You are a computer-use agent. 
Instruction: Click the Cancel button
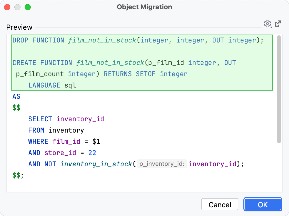click(x=220, y=204)
